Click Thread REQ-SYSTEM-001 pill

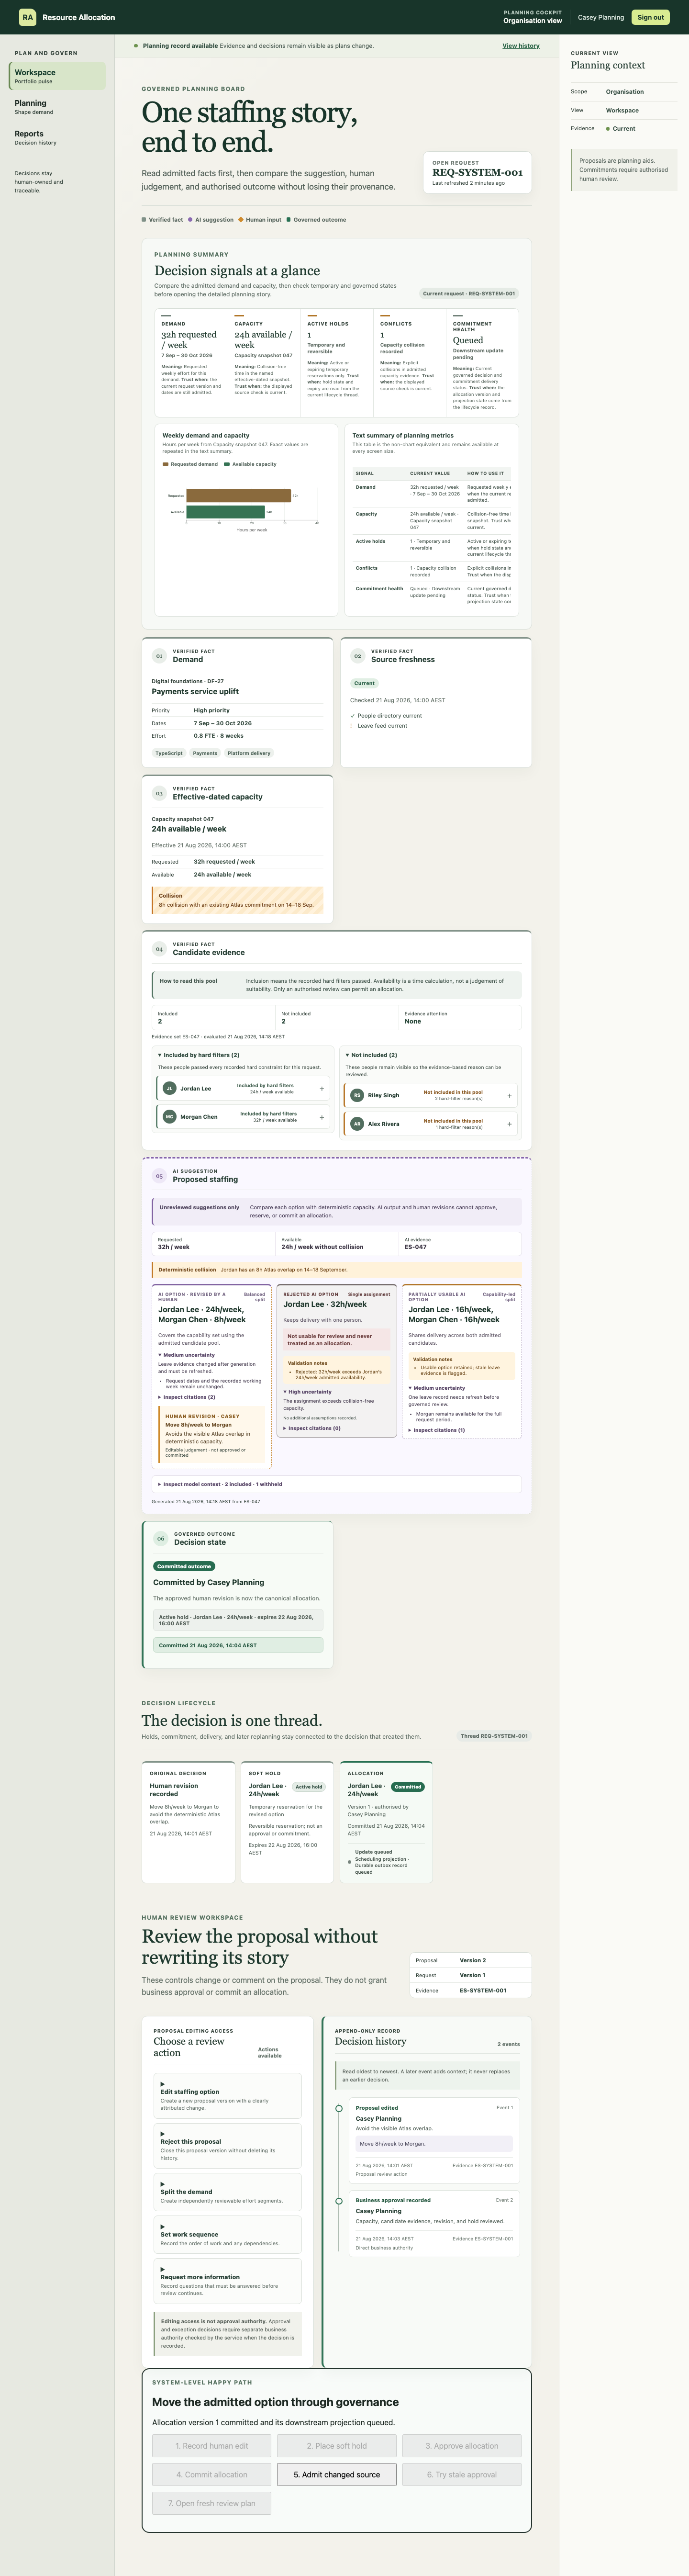[494, 1736]
